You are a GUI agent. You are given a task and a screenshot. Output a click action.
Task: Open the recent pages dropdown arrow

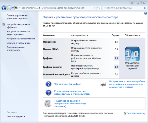13,8
